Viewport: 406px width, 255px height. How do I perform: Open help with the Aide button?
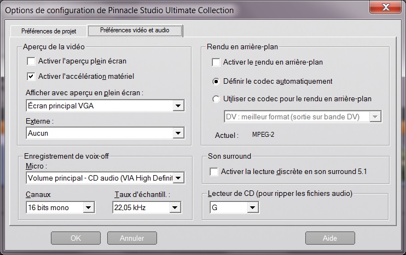[330, 238]
